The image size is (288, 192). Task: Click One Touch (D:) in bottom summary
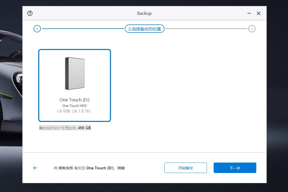tap(100, 168)
